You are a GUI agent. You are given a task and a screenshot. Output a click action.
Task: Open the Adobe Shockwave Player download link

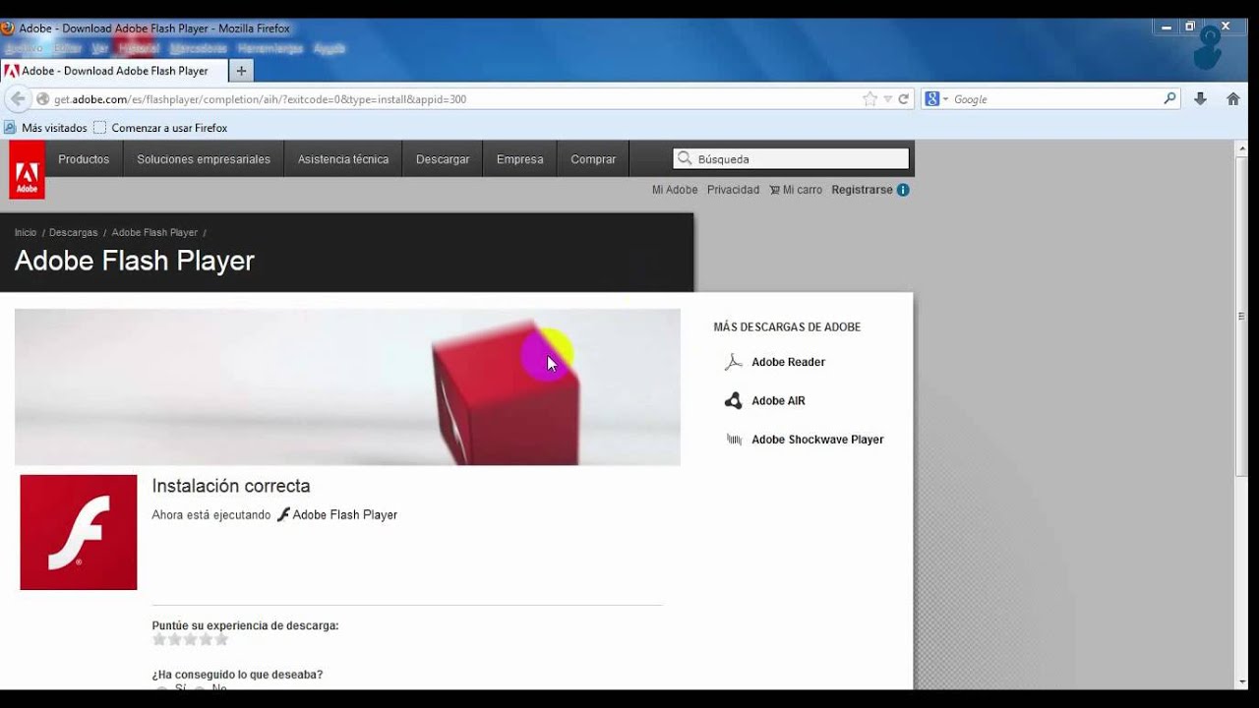pyautogui.click(x=817, y=440)
